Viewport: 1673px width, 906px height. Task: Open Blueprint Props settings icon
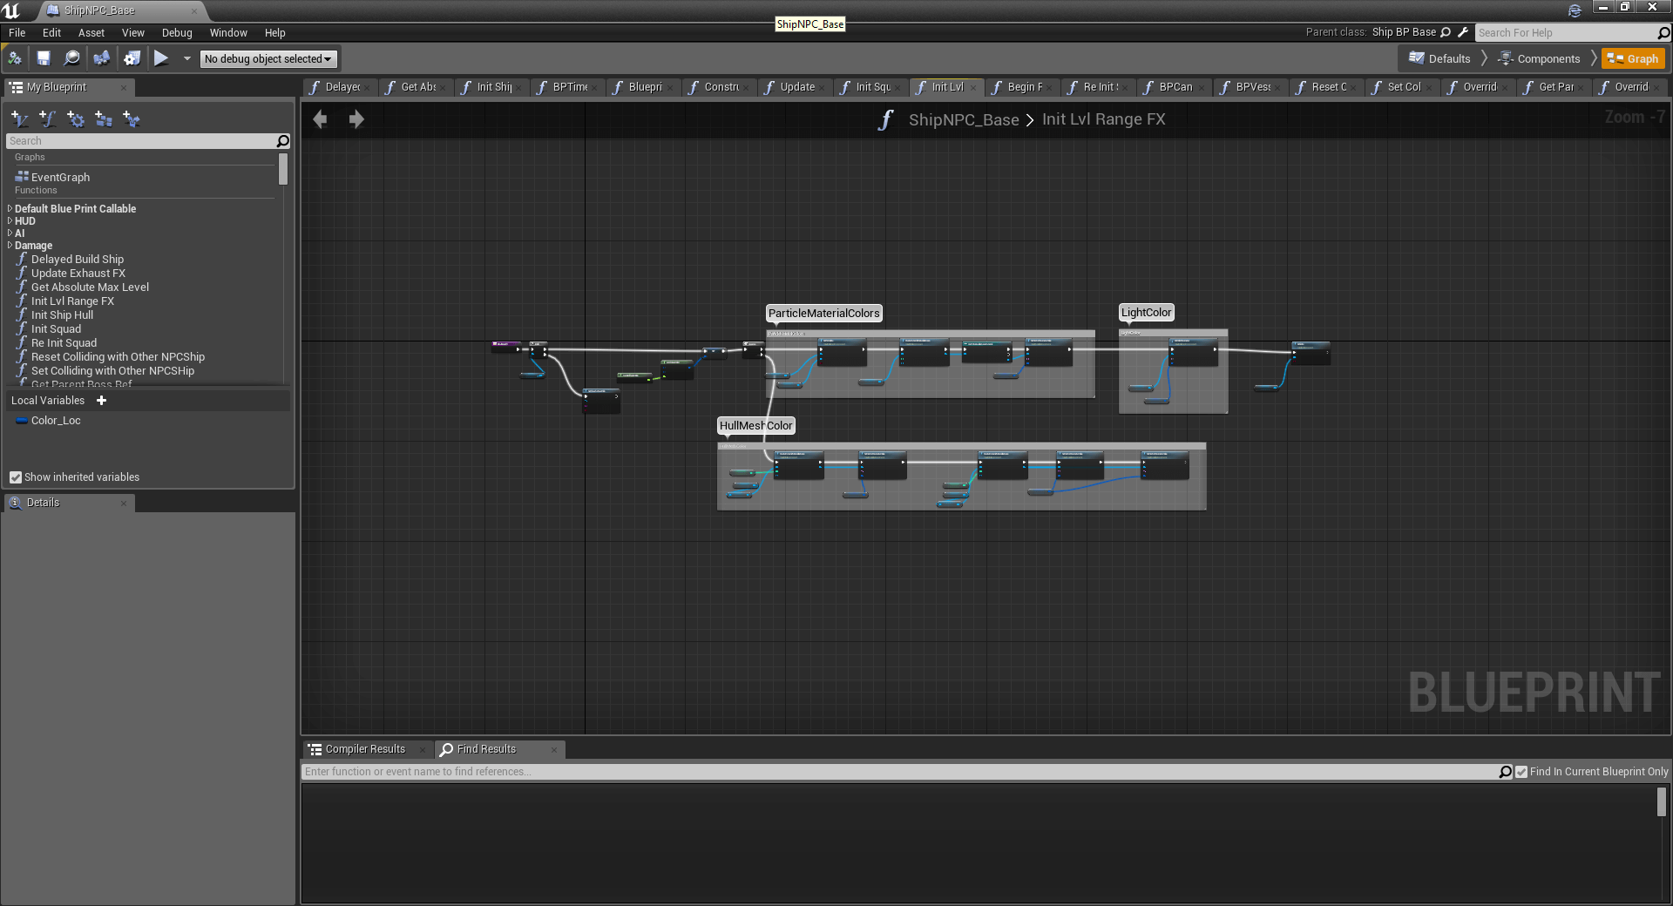132,58
